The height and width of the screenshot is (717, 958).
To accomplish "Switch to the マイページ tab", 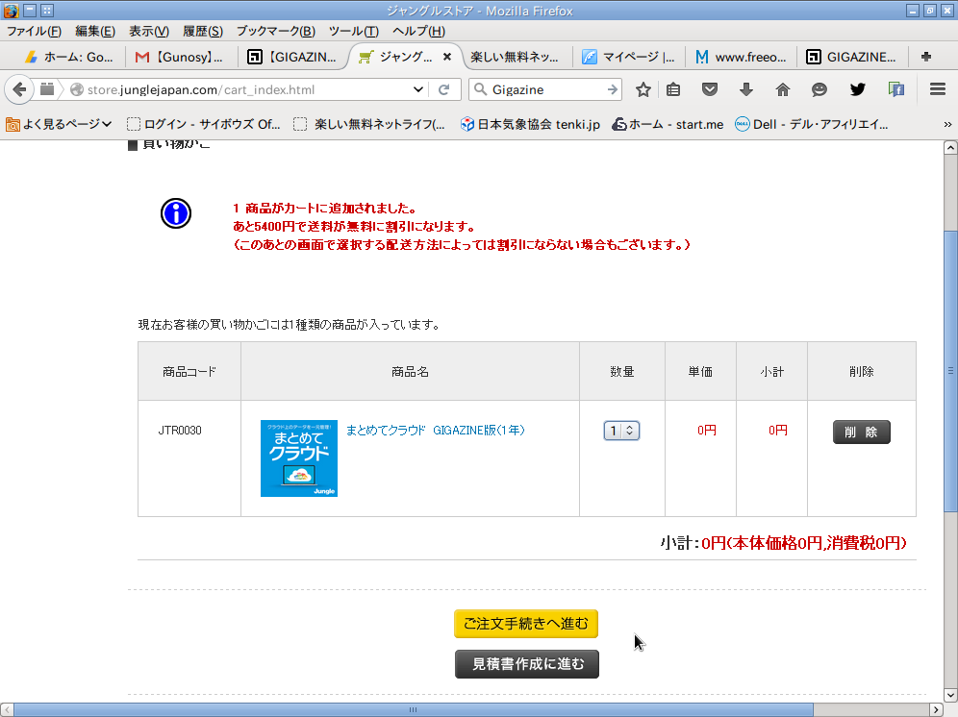I will pos(628,57).
